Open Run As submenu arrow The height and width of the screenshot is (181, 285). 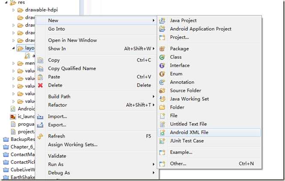tap(153, 164)
